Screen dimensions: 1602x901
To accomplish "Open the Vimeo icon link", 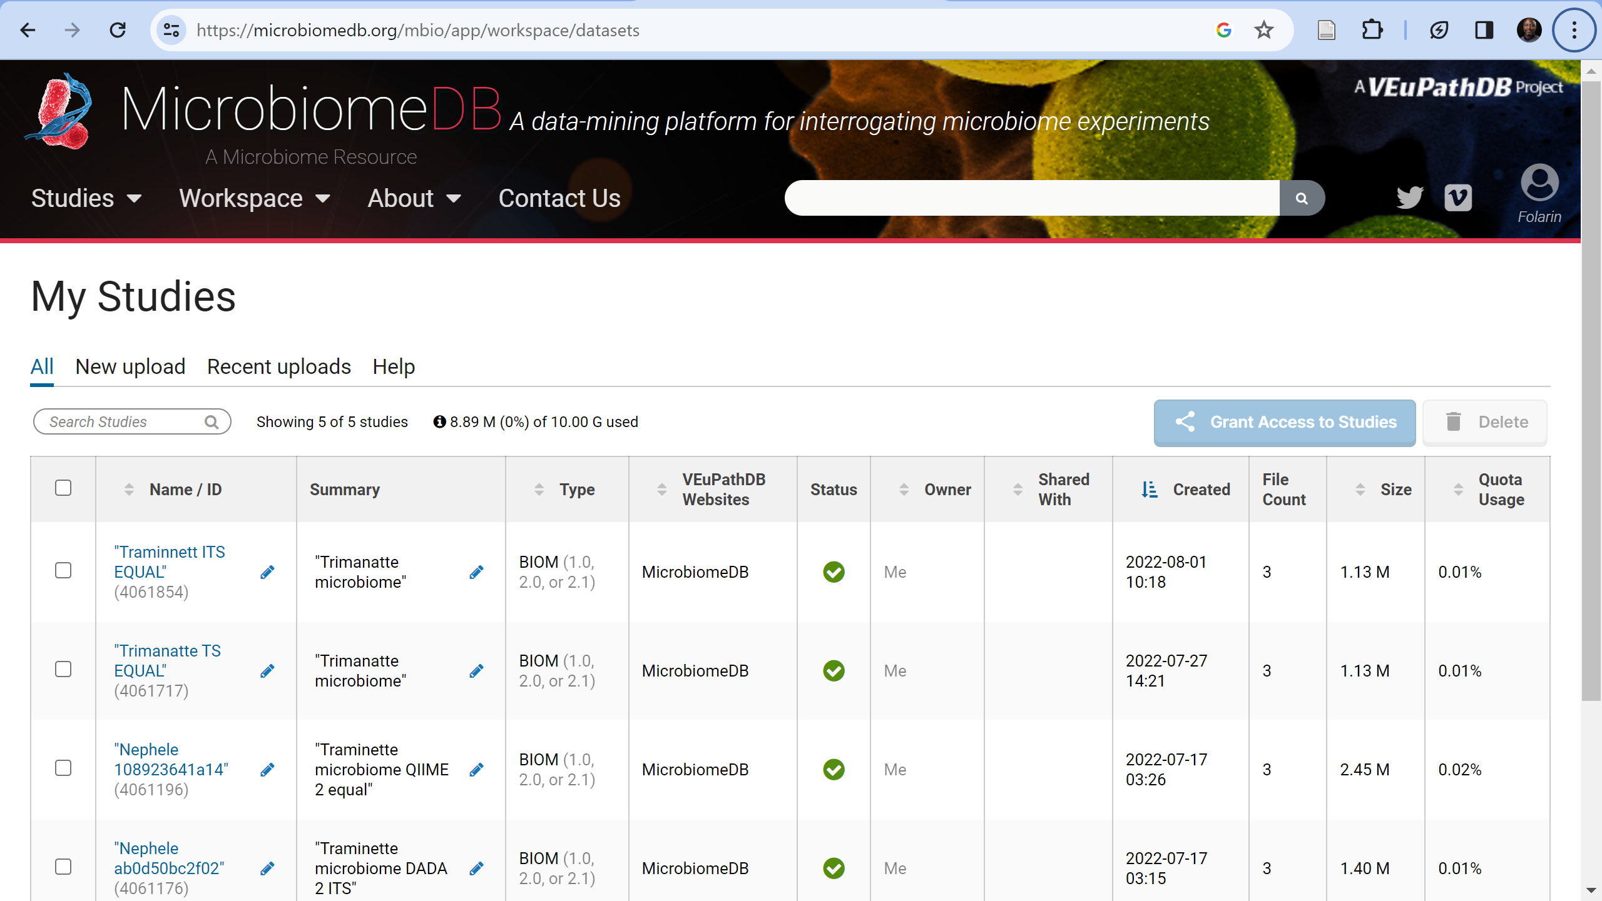I will (x=1457, y=198).
